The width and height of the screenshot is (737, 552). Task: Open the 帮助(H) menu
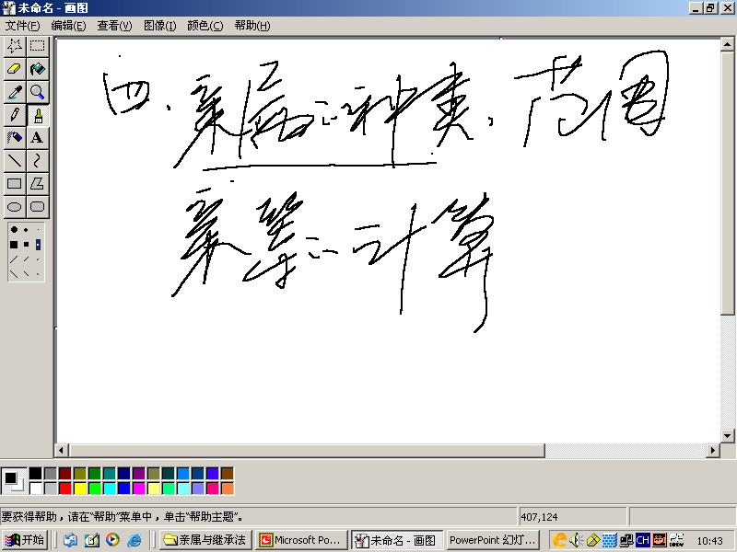[252, 26]
